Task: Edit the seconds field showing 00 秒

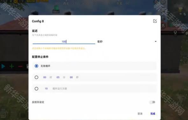Action: [x=71, y=77]
